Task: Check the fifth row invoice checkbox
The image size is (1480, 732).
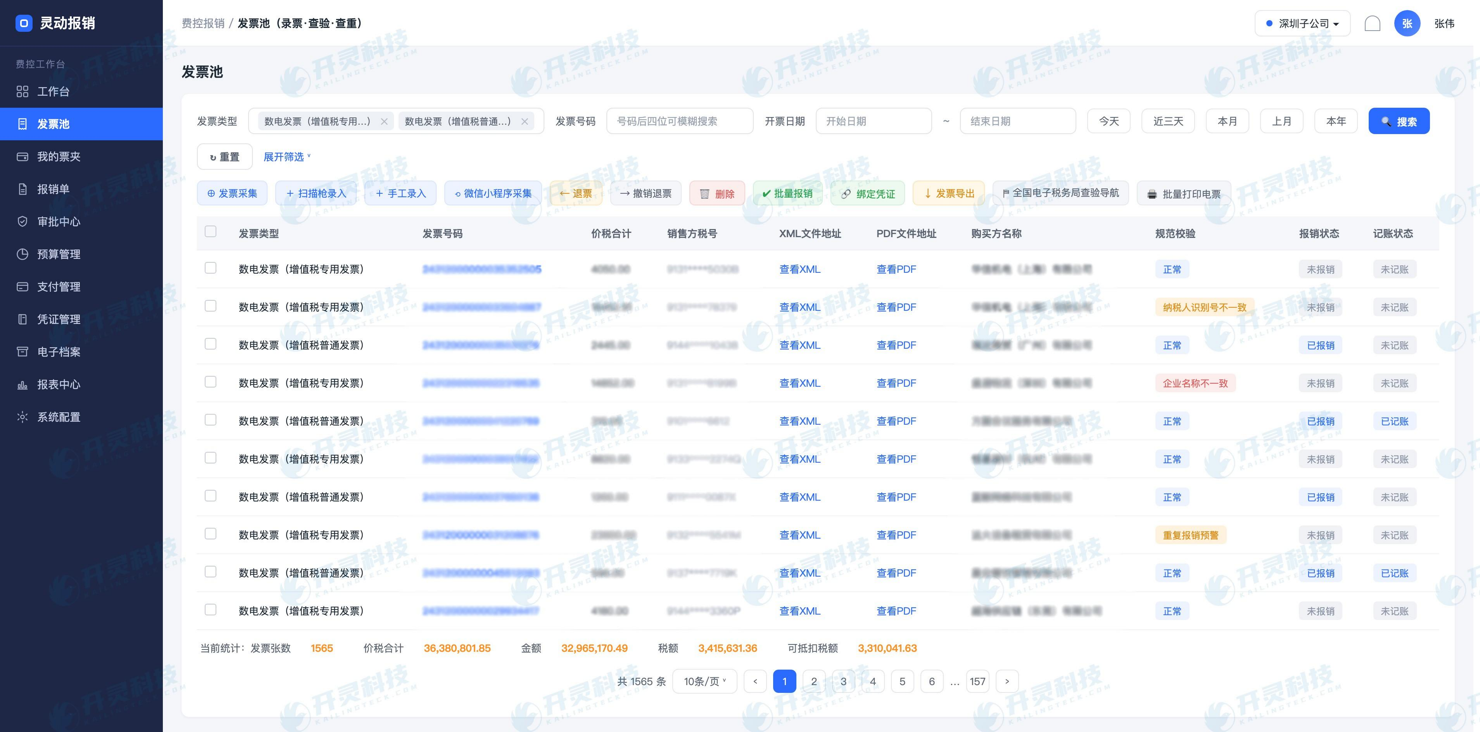Action: click(x=211, y=420)
